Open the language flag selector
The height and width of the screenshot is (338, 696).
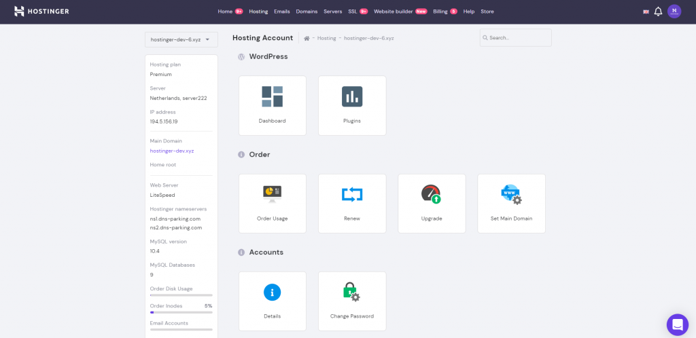[646, 12]
